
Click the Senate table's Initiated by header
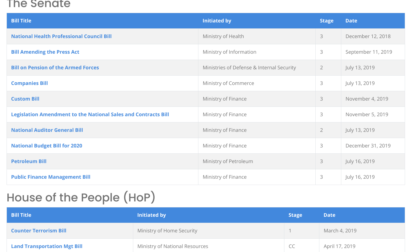(217, 21)
